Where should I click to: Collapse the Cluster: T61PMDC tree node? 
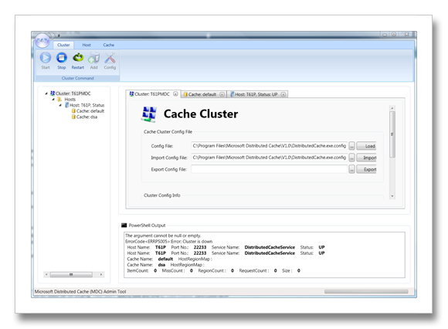46,93
